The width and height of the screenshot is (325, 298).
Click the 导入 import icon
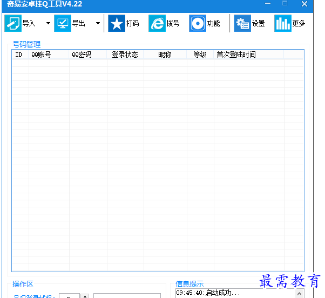pos(13,23)
